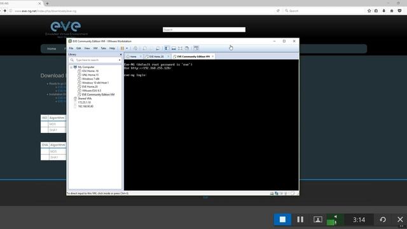Select the EVE Community Edition VM tab
407x229 pixels.
193,57
